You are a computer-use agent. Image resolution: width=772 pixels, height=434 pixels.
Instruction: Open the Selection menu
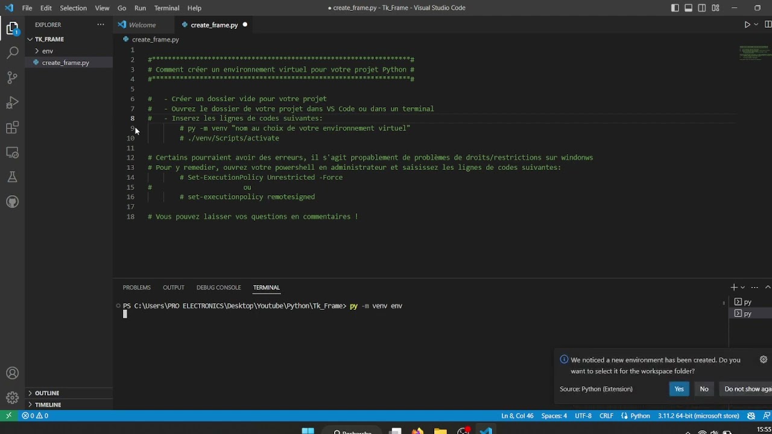pos(73,8)
